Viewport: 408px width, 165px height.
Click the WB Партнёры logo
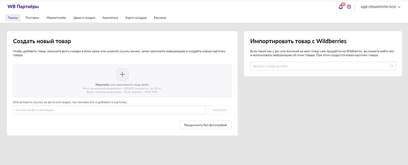(23, 6)
